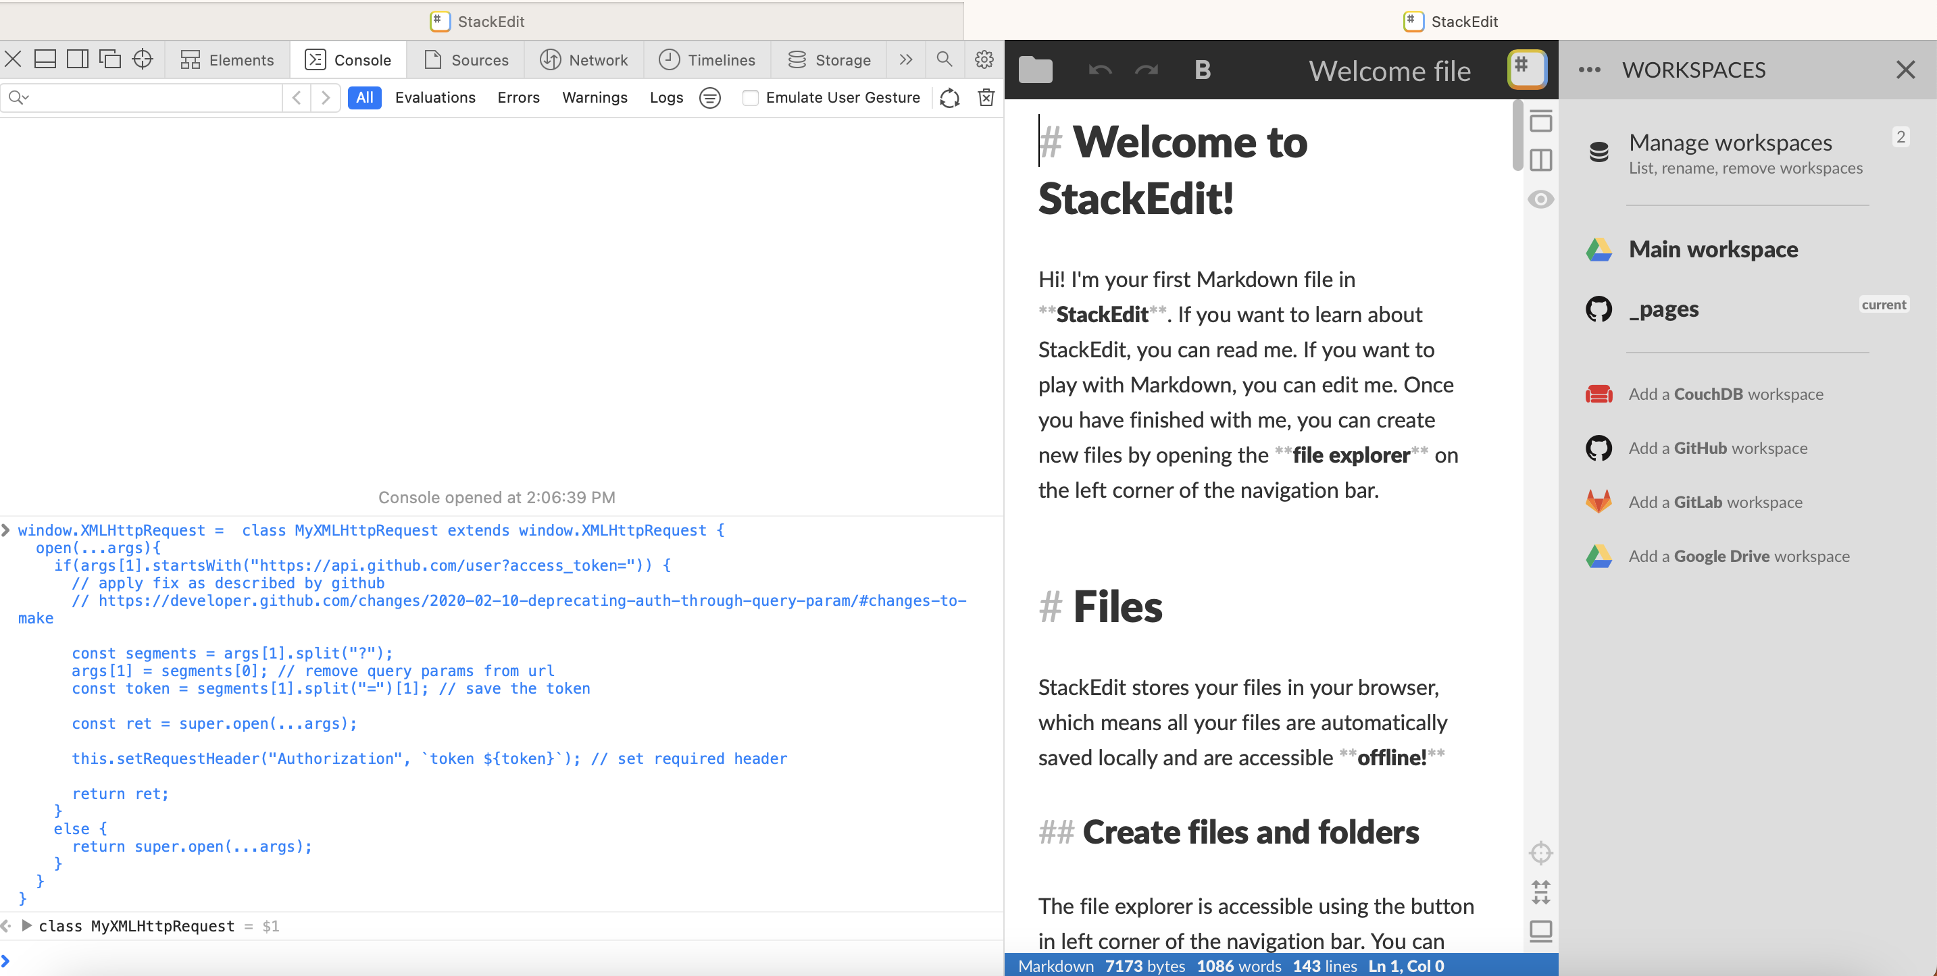Viewport: 1937px width, 976px height.
Task: Open the file explorer folder icon
Action: tap(1036, 70)
